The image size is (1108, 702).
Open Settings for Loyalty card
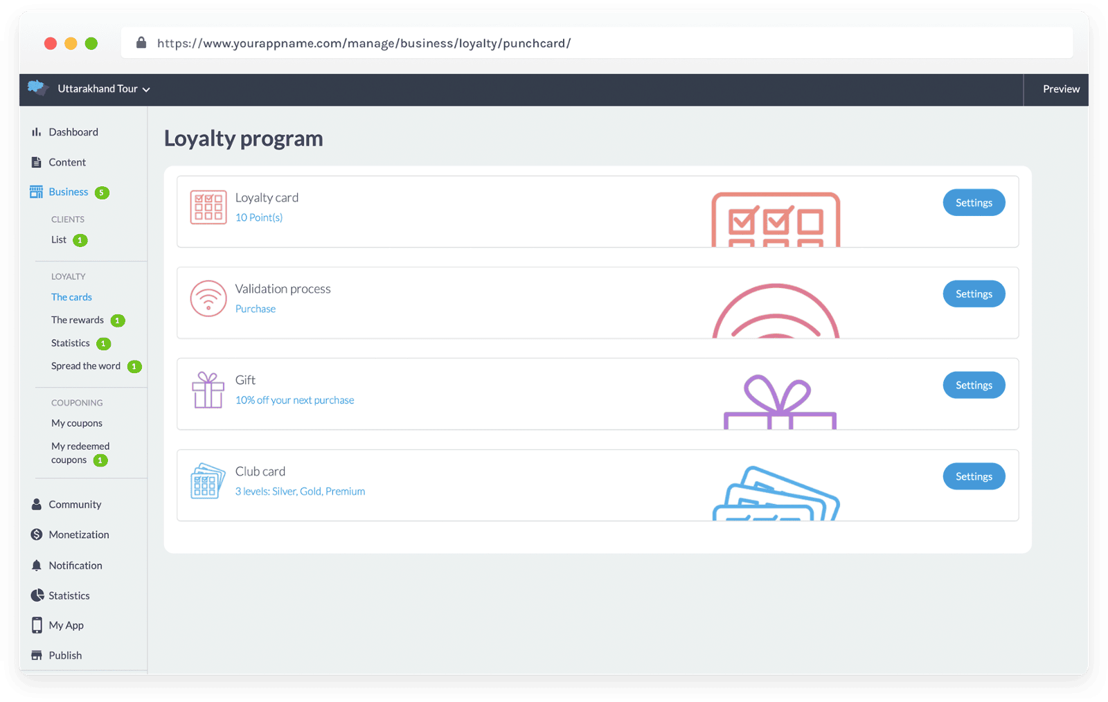[973, 203]
